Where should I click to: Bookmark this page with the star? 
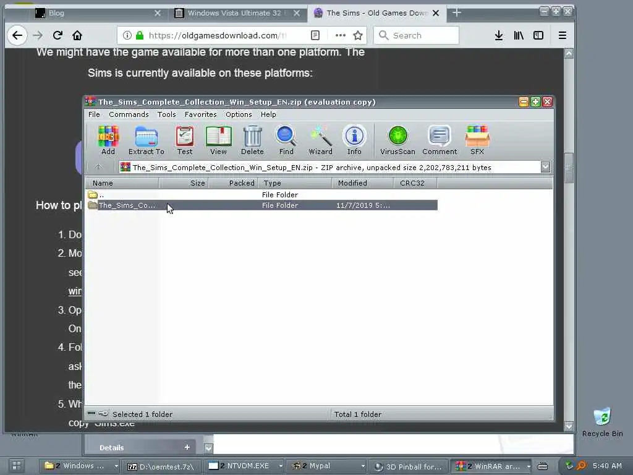click(358, 35)
